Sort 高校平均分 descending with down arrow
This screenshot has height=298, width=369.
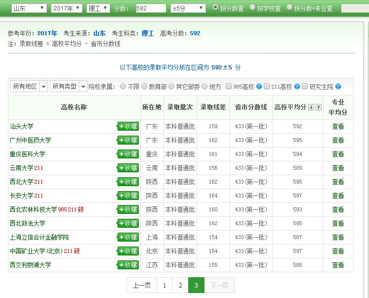pyautogui.click(x=311, y=107)
